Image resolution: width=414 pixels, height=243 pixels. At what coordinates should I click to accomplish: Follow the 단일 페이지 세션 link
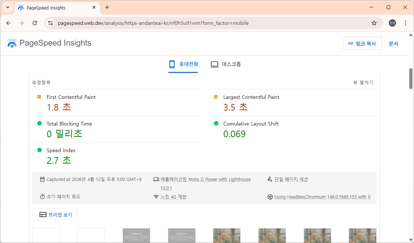(291, 179)
